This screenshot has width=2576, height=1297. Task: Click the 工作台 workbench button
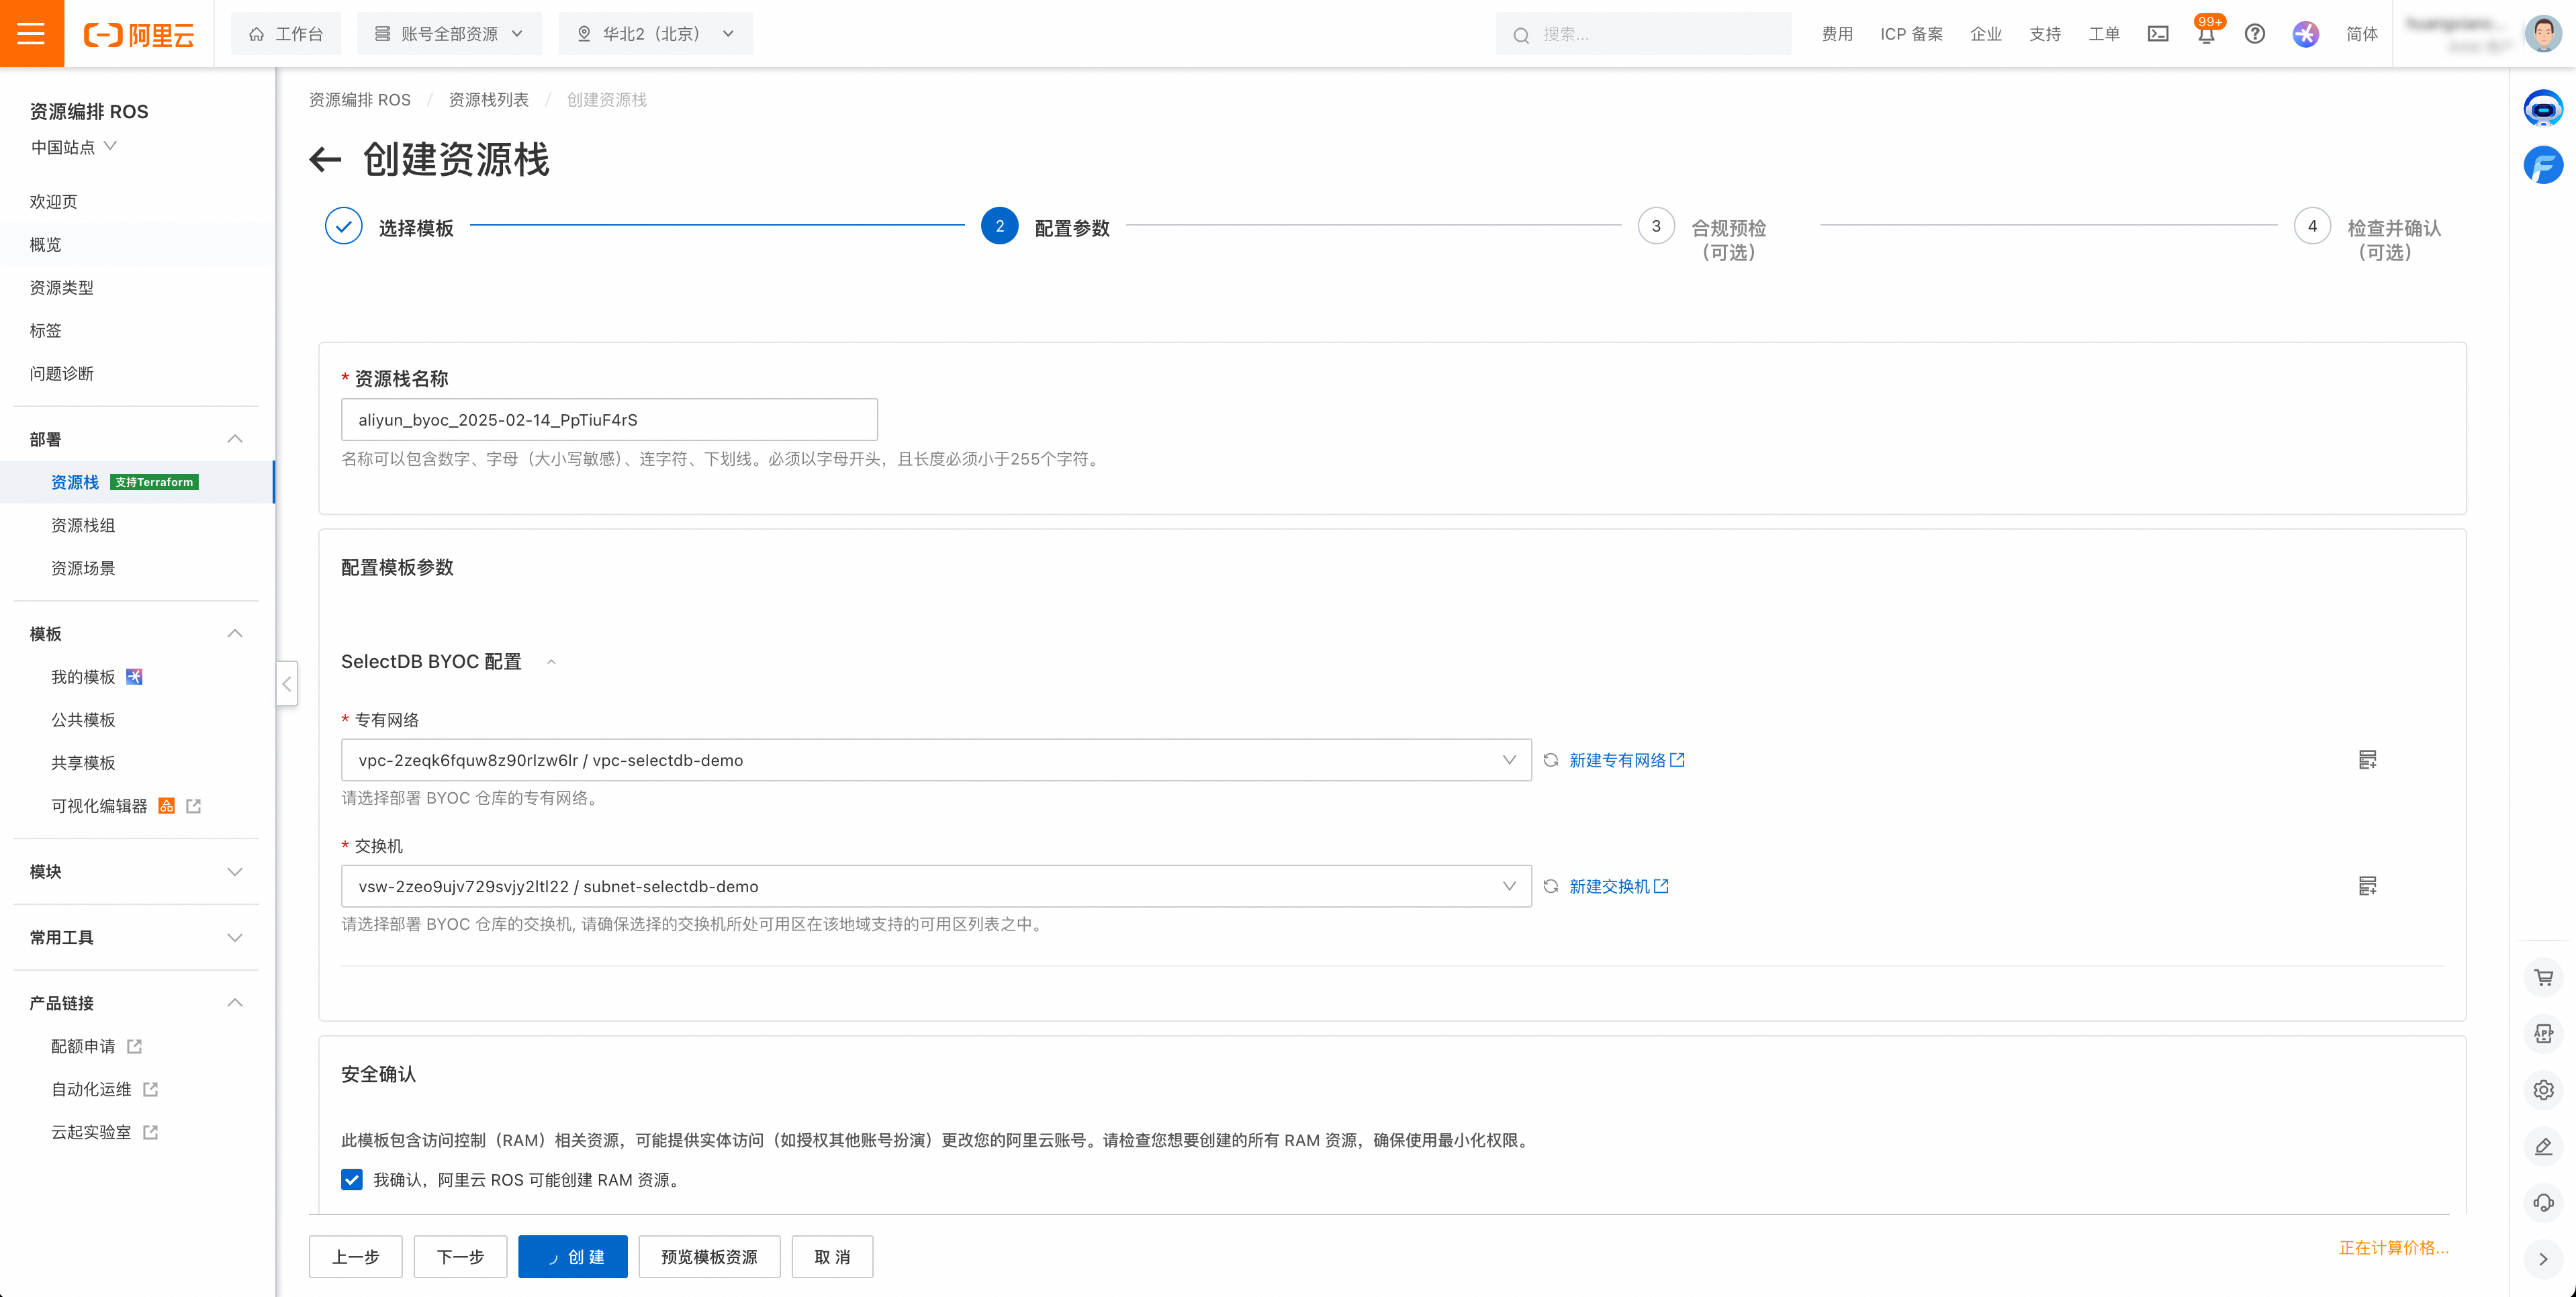(x=286, y=34)
